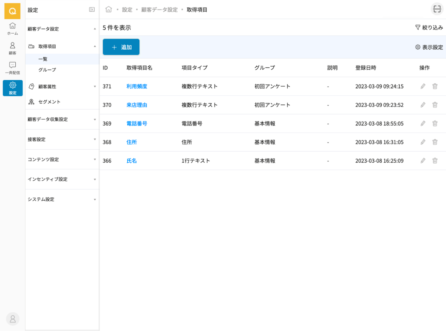This screenshot has height=331, width=446.
Task: Open 表示設定 display settings
Action: click(429, 47)
